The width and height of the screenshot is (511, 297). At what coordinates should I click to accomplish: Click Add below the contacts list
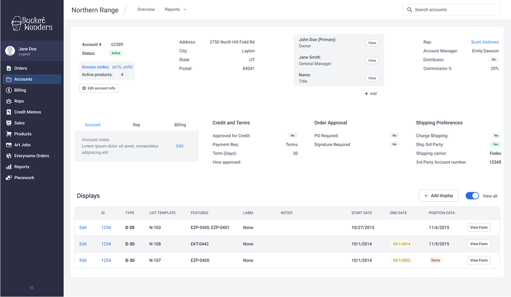tap(371, 94)
